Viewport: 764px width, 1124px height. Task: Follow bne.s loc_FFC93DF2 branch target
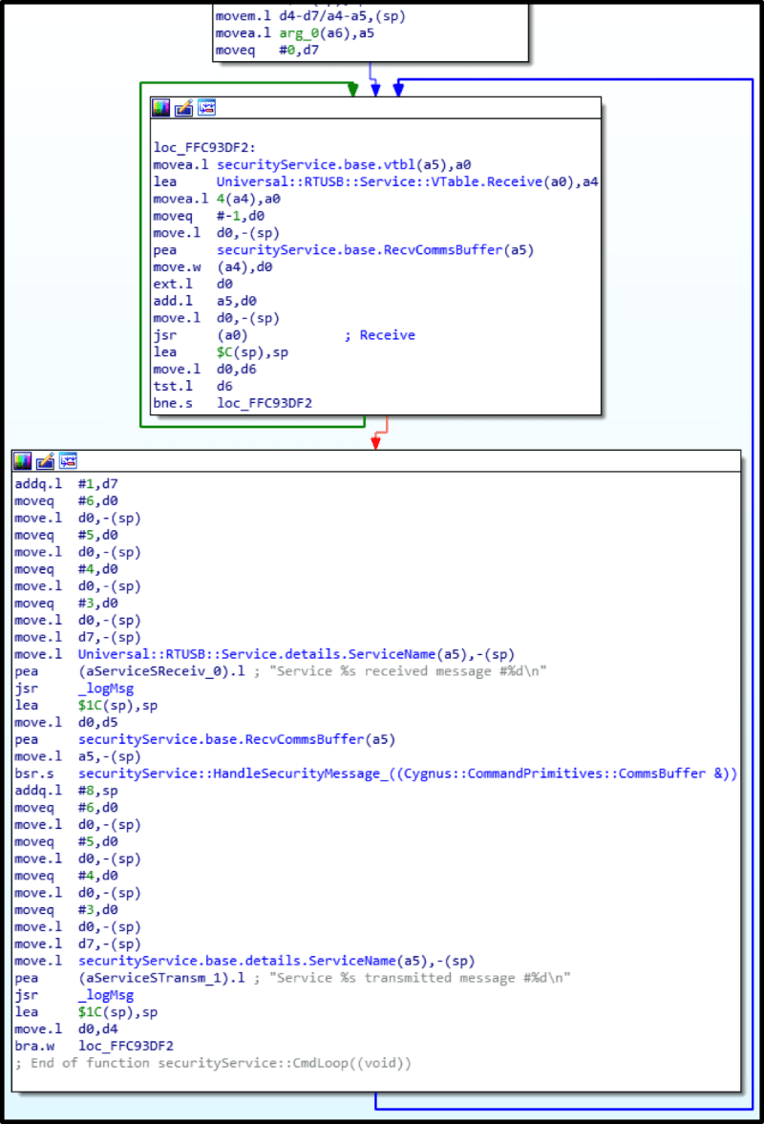click(265, 403)
